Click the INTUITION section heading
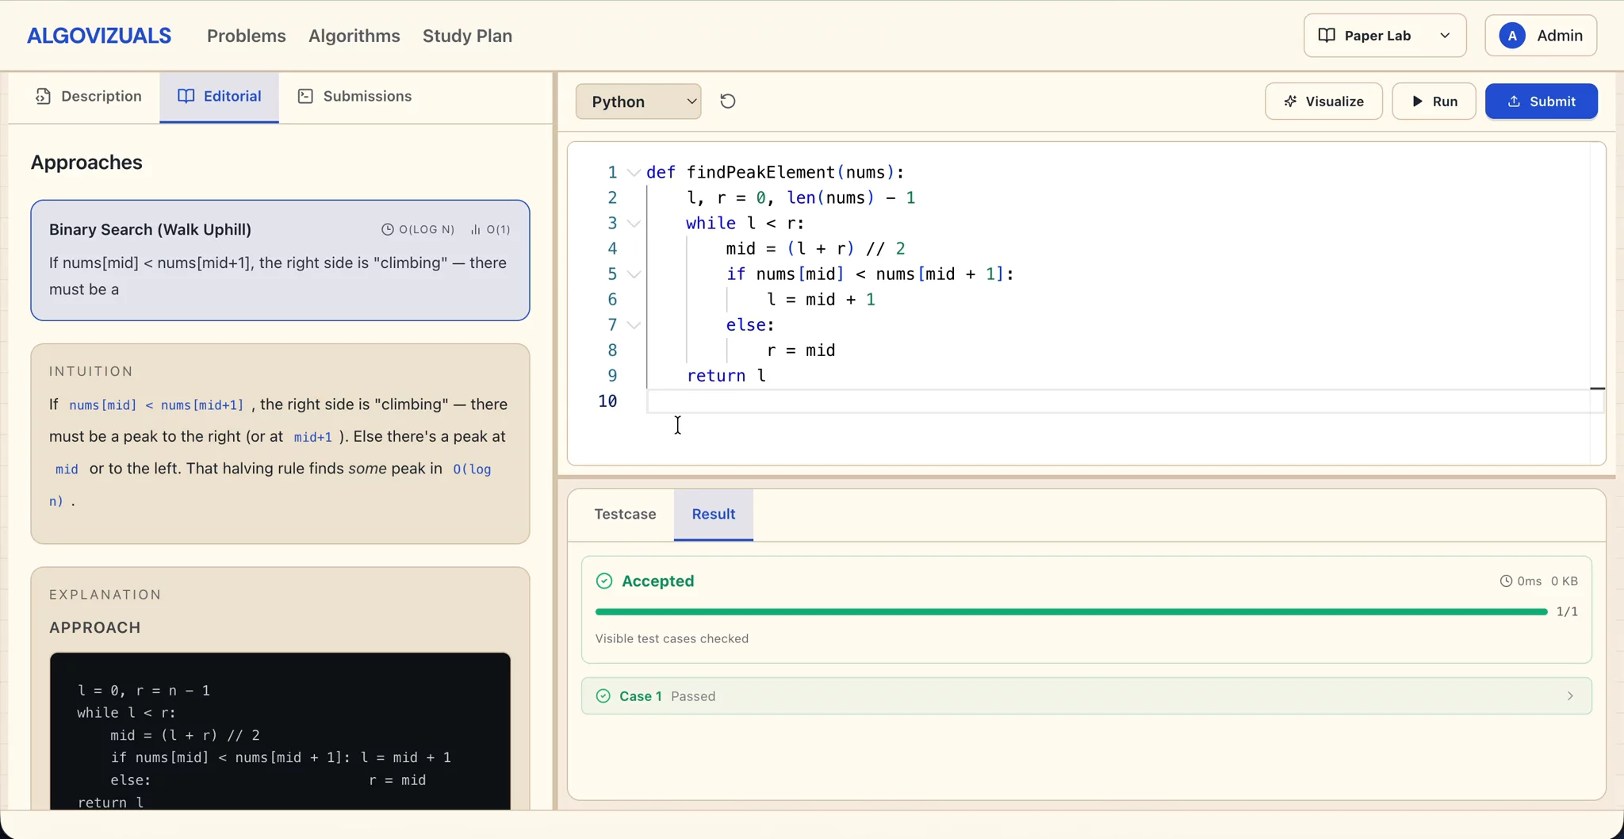The image size is (1624, 839). click(91, 372)
